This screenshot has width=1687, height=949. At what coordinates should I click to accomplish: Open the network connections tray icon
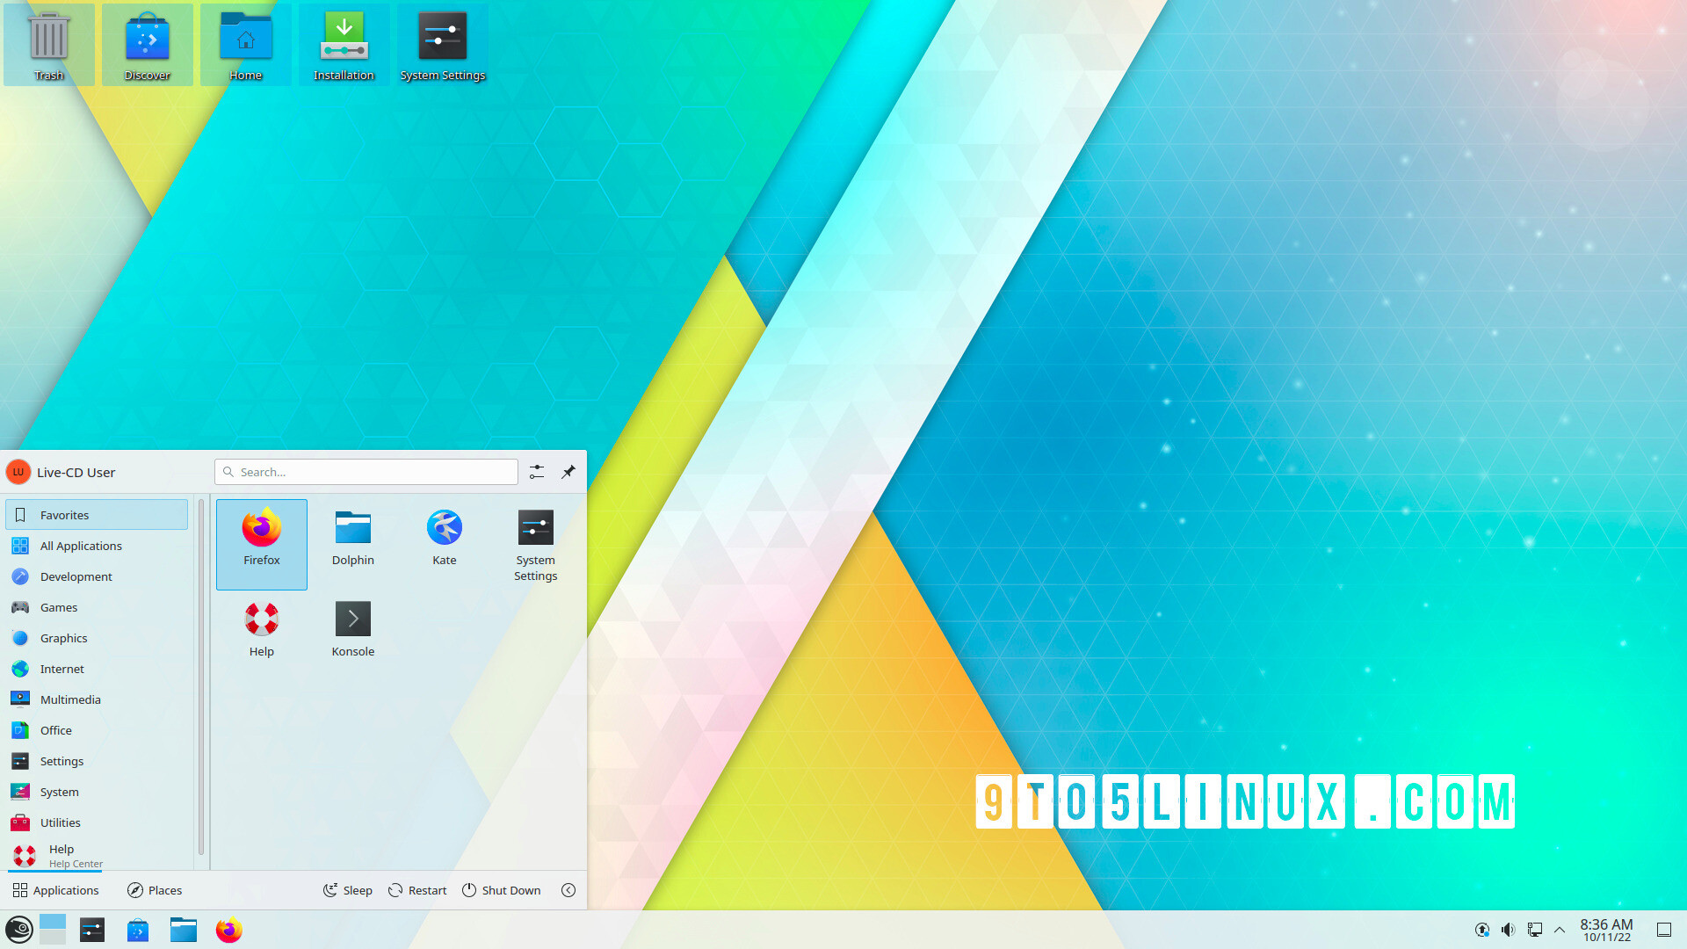pos(1535,930)
